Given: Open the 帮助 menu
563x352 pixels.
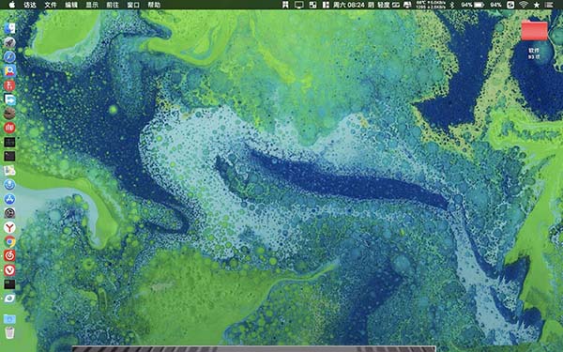Looking at the screenshot, I should coord(154,5).
